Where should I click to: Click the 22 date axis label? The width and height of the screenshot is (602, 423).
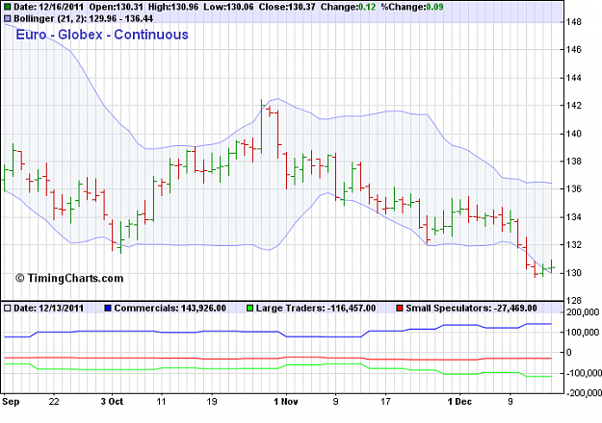coord(54,402)
